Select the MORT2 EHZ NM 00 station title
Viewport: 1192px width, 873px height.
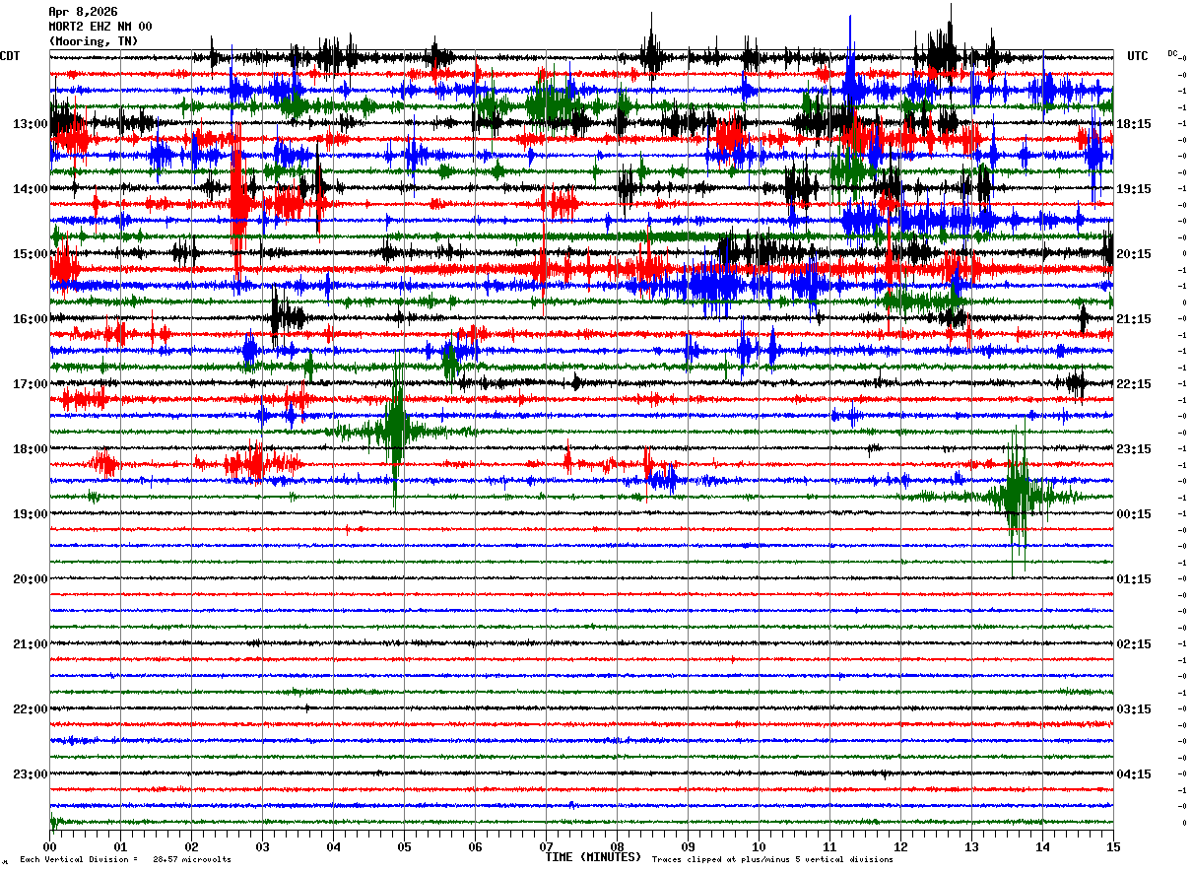tap(99, 27)
